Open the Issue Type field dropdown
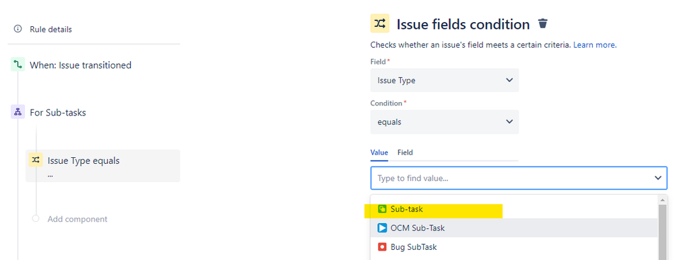This screenshot has width=673, height=260. click(444, 80)
